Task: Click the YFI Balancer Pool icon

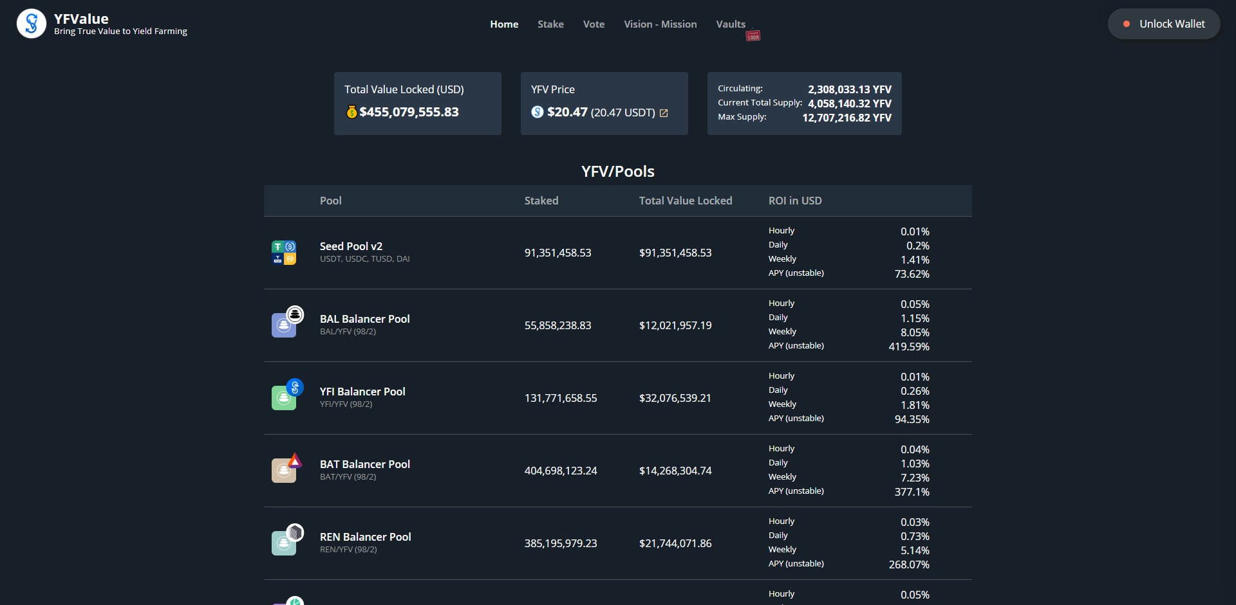Action: (x=287, y=395)
